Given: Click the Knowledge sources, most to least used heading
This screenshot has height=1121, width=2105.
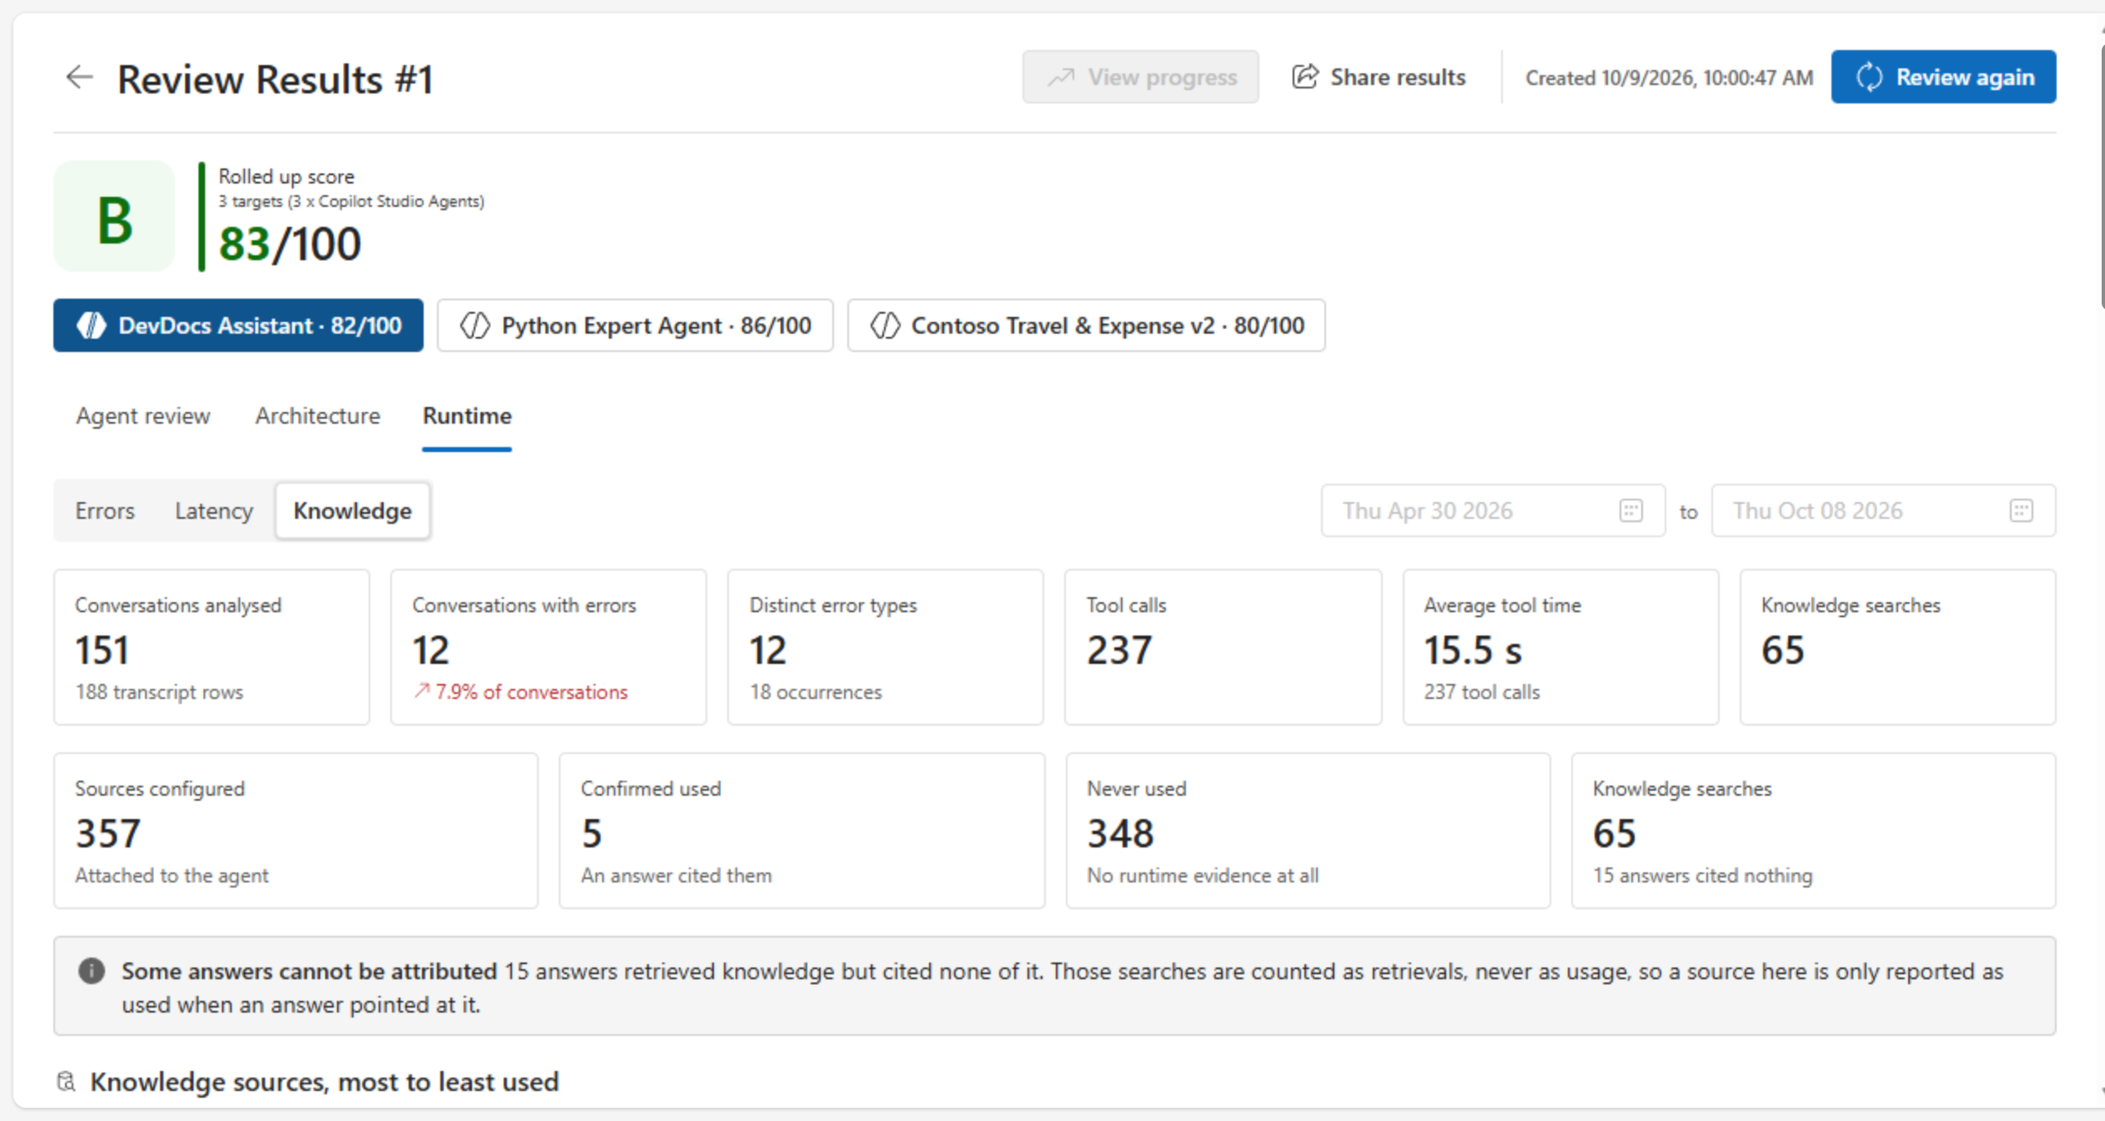Looking at the screenshot, I should (x=324, y=1082).
